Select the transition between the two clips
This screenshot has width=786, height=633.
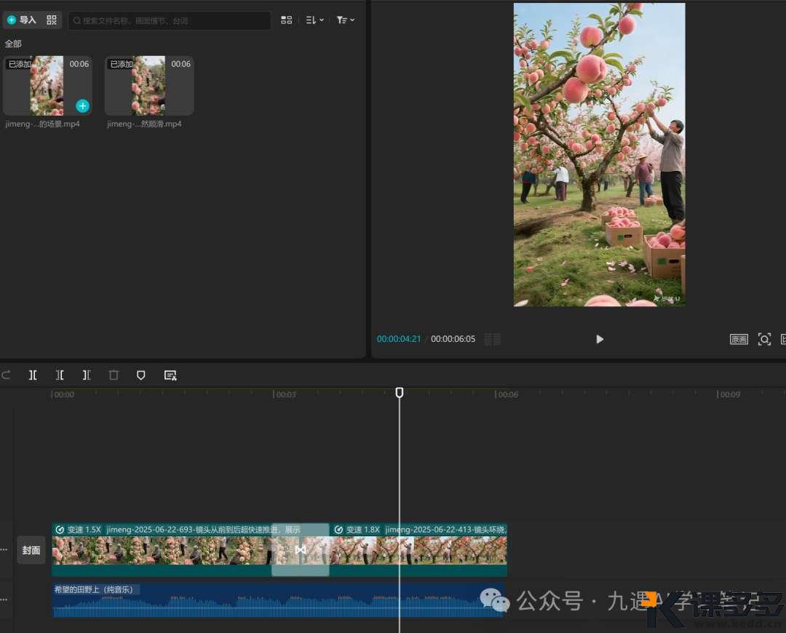pyautogui.click(x=301, y=550)
